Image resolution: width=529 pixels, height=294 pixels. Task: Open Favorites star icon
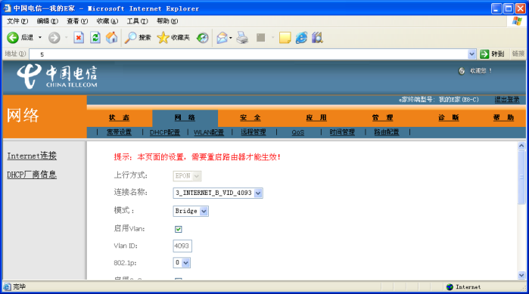click(163, 37)
